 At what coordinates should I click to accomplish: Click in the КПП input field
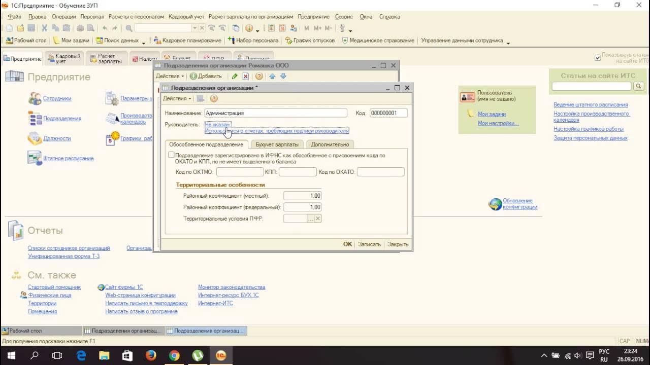tap(298, 172)
